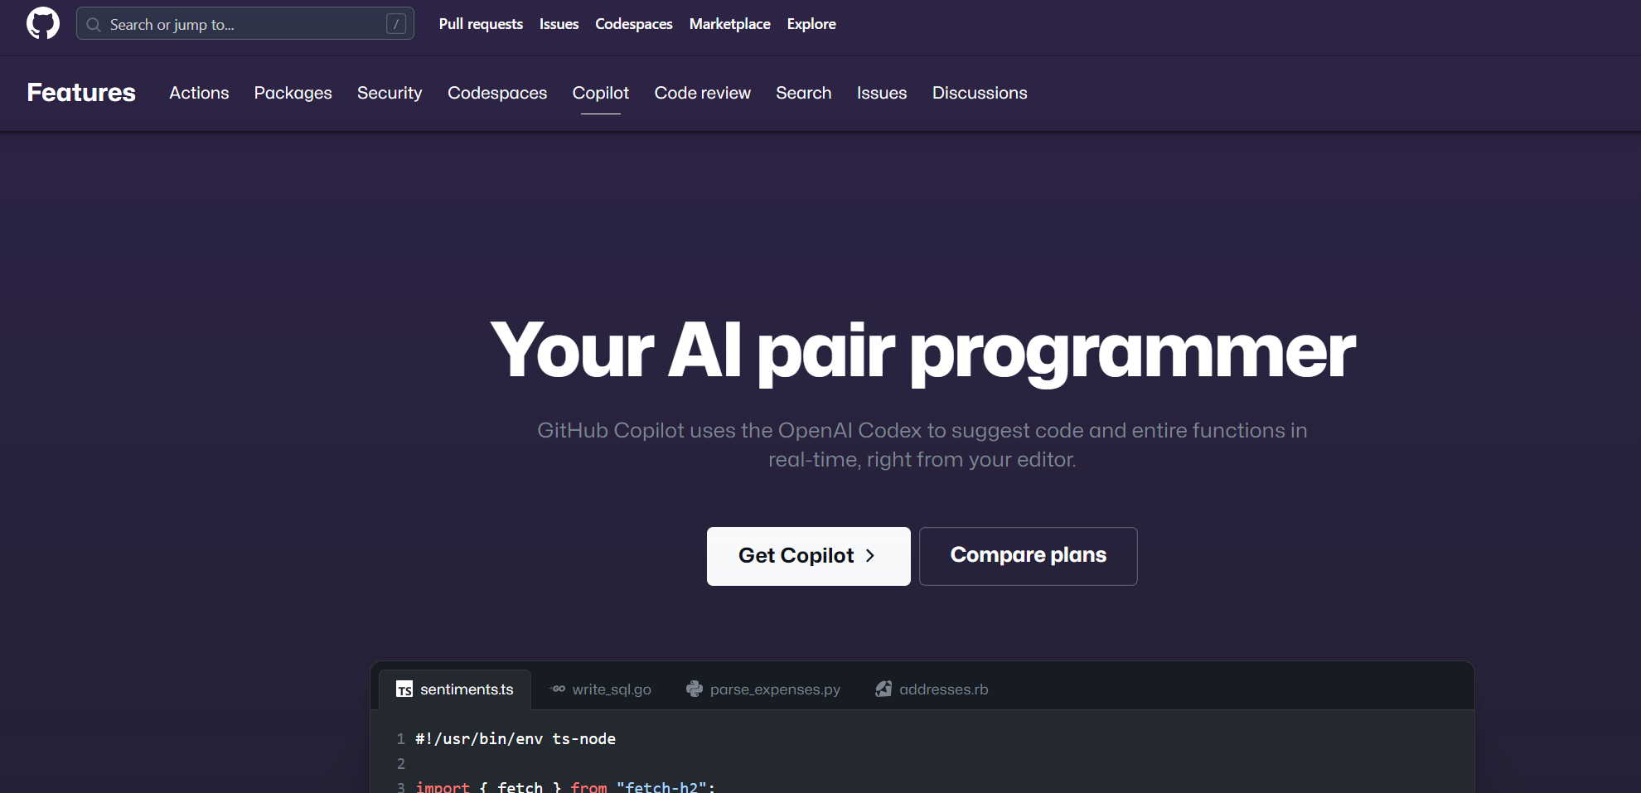Click line number 2 in code editor
Screen dimensions: 1641x793
401,763
